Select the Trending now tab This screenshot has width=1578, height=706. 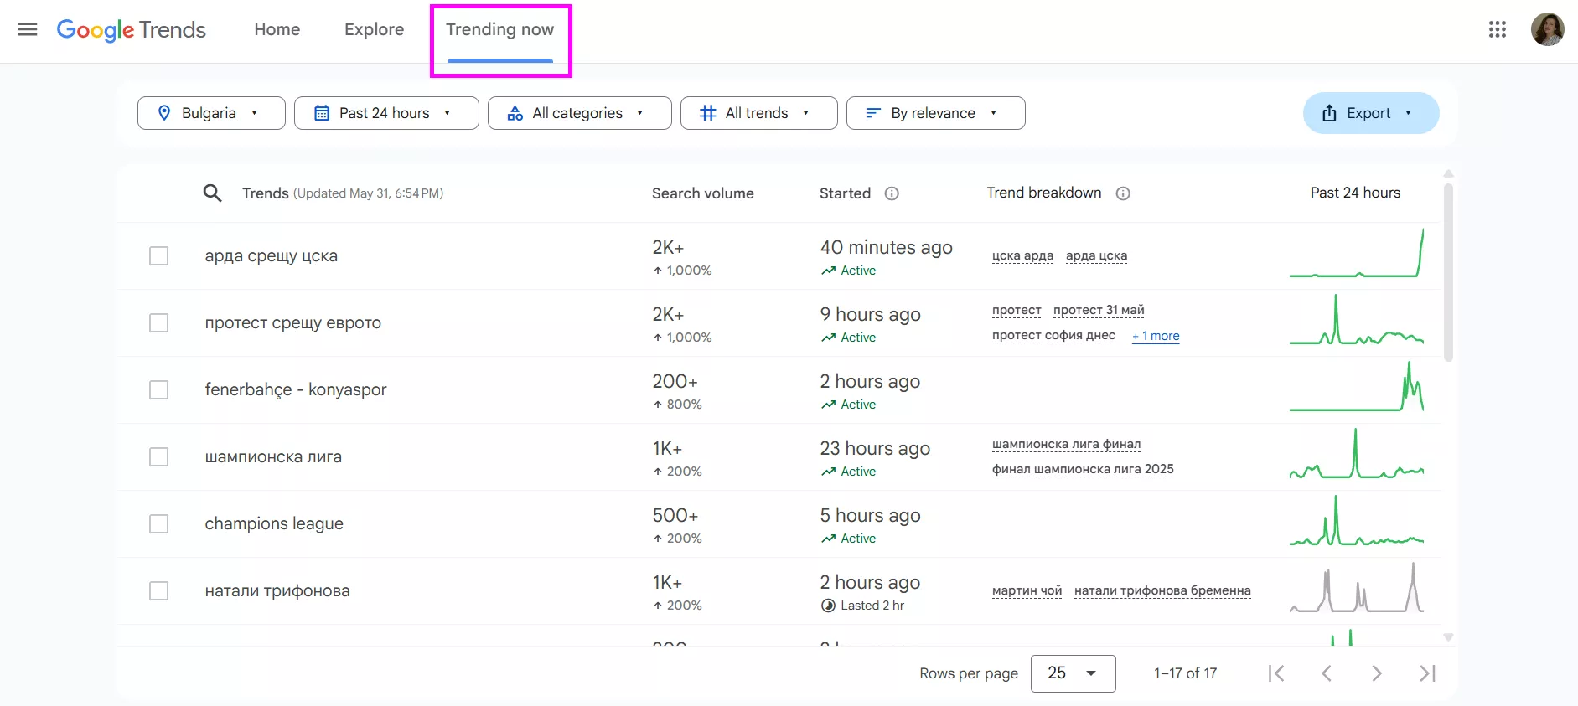point(500,30)
